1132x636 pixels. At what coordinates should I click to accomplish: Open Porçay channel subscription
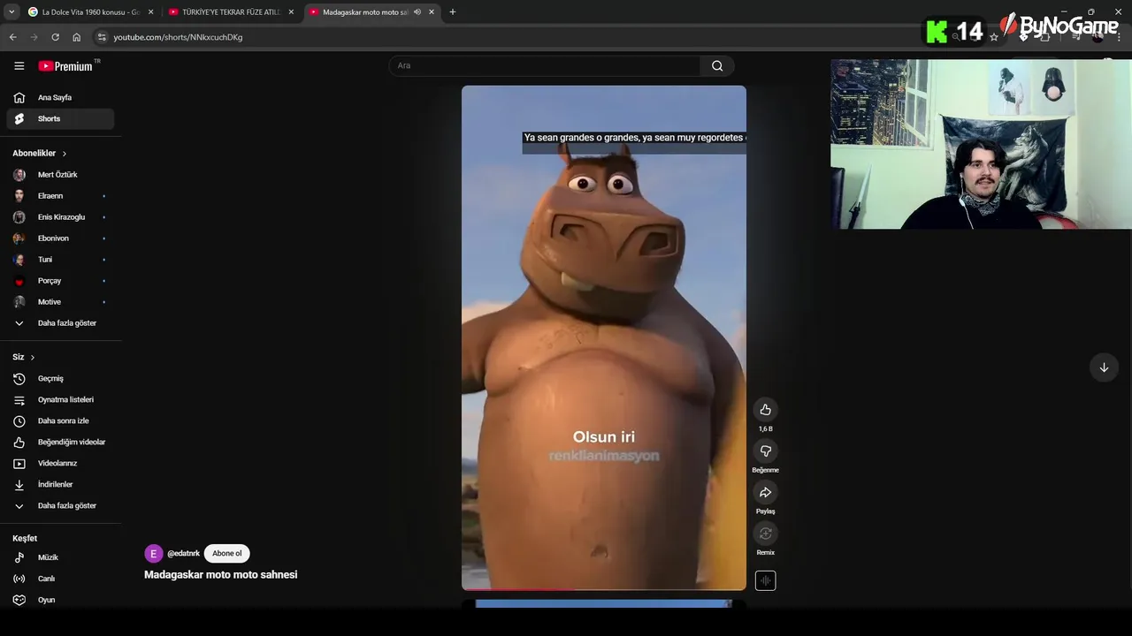[60, 281]
